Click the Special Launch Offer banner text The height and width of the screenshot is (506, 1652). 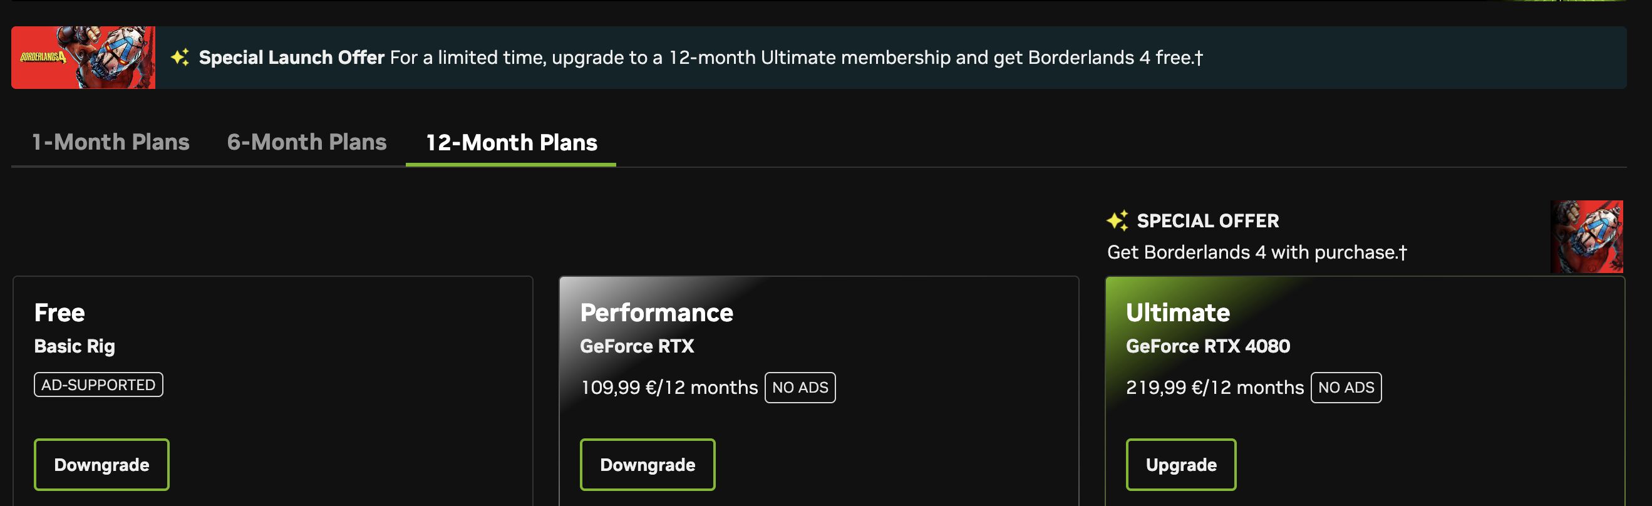coord(700,58)
